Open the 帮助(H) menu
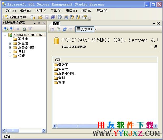 (102, 11)
